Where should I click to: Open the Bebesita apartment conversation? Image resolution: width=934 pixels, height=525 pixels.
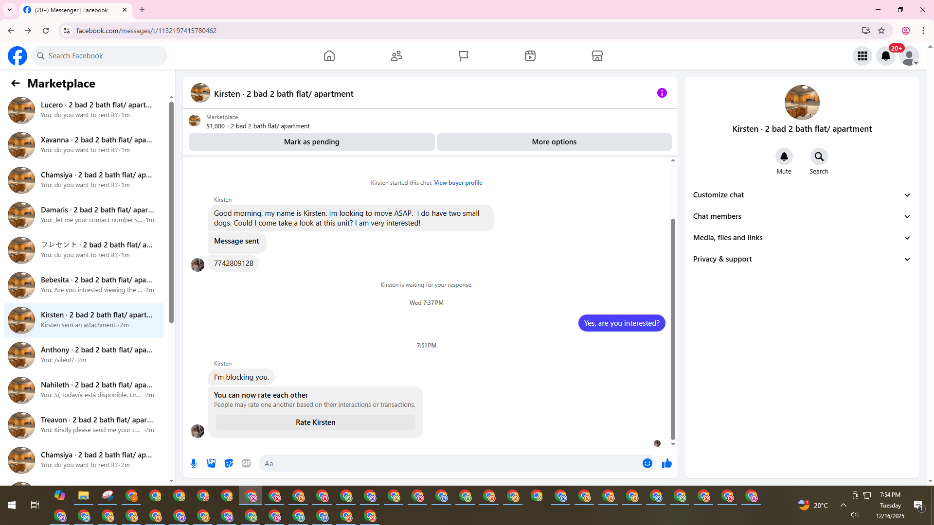84,285
